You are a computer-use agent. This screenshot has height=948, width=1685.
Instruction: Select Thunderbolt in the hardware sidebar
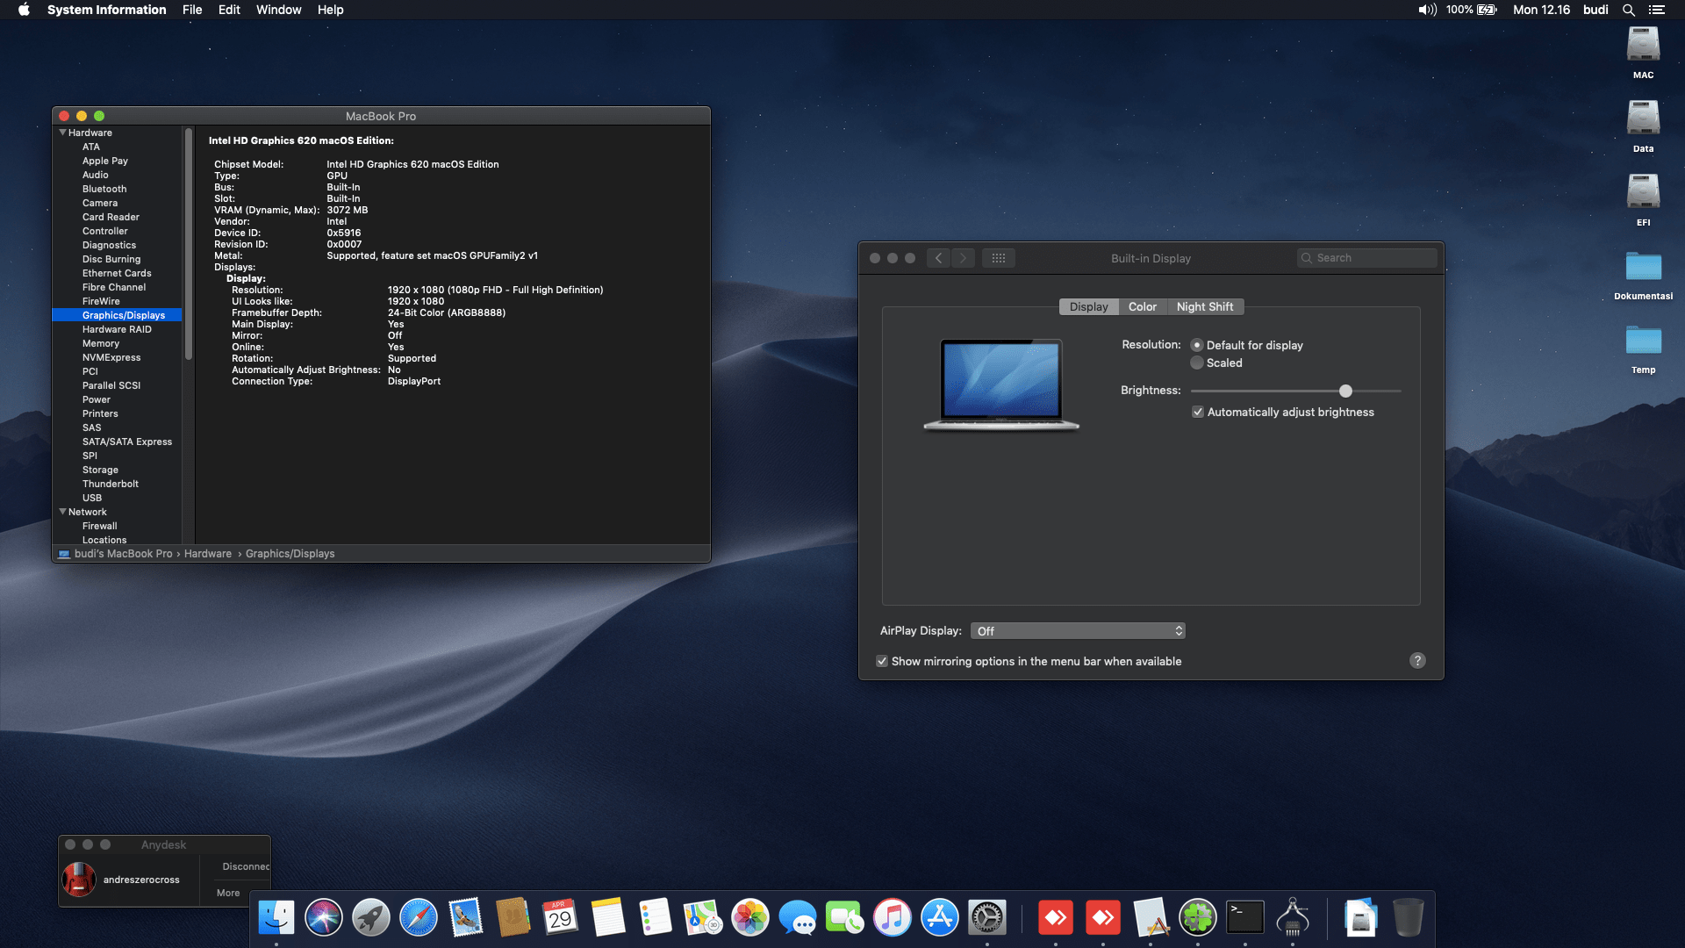[111, 484]
